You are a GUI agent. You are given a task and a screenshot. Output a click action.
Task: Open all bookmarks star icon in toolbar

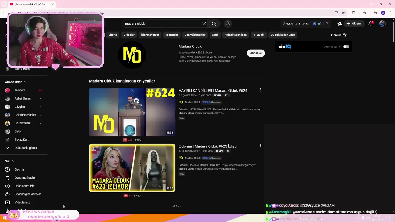click(364, 13)
